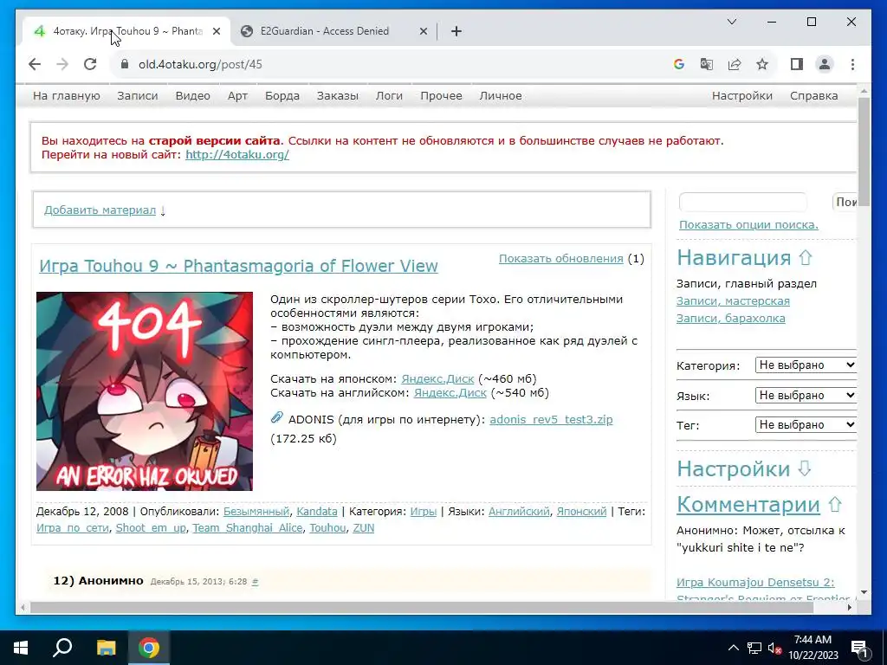Click the muted speaker tray icon
Viewport: 887px width, 665px height.
point(774,649)
